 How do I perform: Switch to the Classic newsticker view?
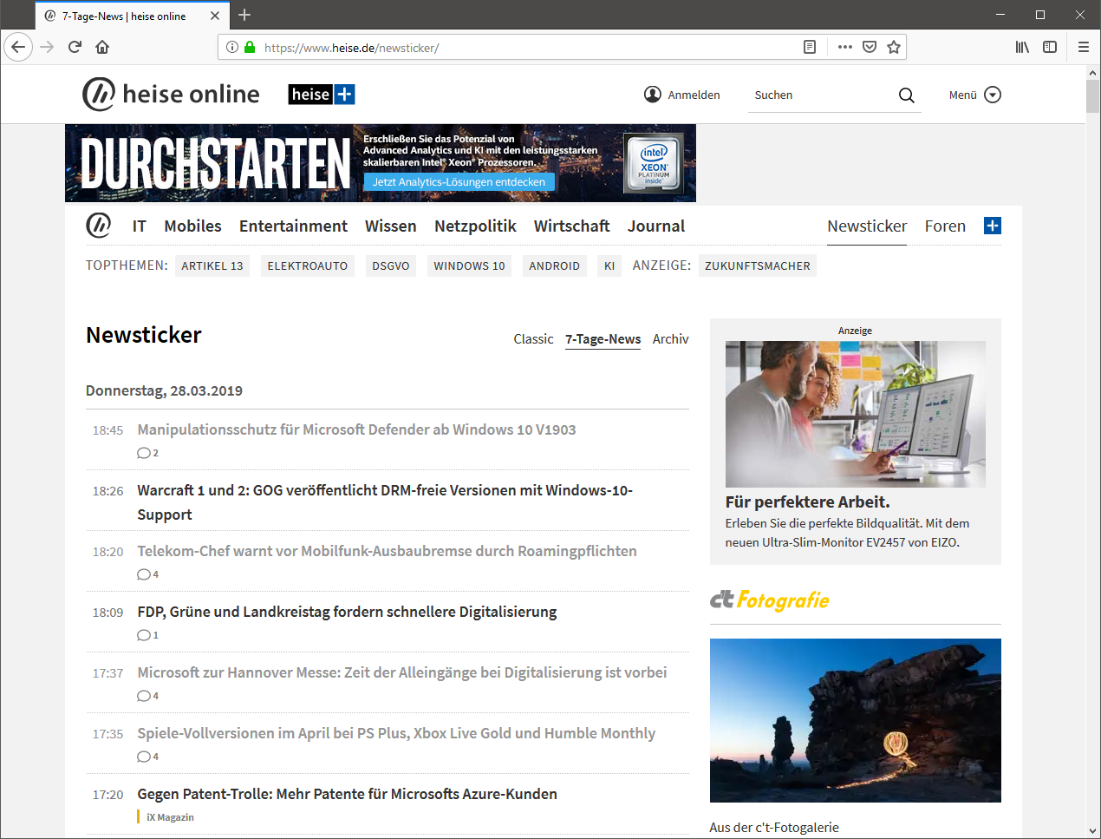(x=533, y=339)
